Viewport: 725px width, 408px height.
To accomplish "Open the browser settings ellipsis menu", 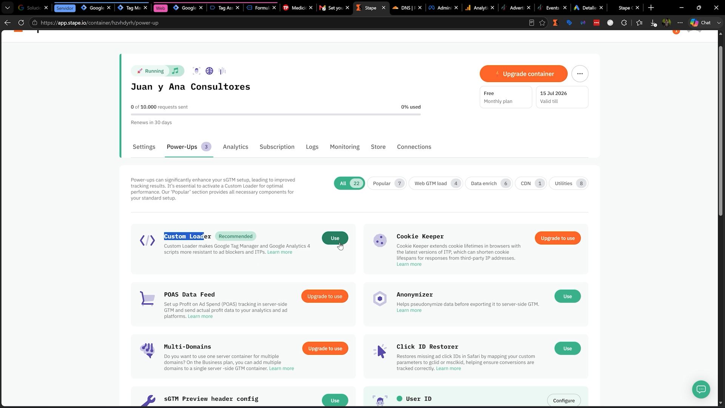I will [680, 23].
